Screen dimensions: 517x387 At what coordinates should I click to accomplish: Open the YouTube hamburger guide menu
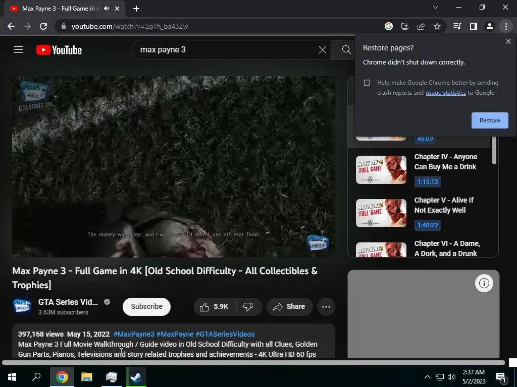pyautogui.click(x=18, y=50)
